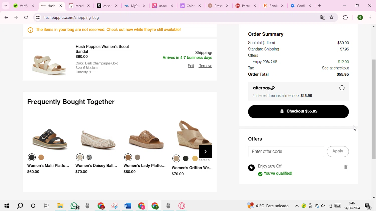Open the Google Translate icon in the address bar
Image resolution: width=376 pixels, height=211 pixels.
[x=323, y=18]
